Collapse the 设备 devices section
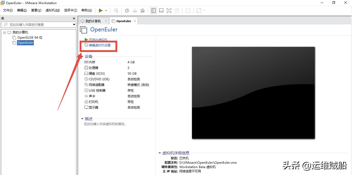352x175 pixels. [82, 56]
